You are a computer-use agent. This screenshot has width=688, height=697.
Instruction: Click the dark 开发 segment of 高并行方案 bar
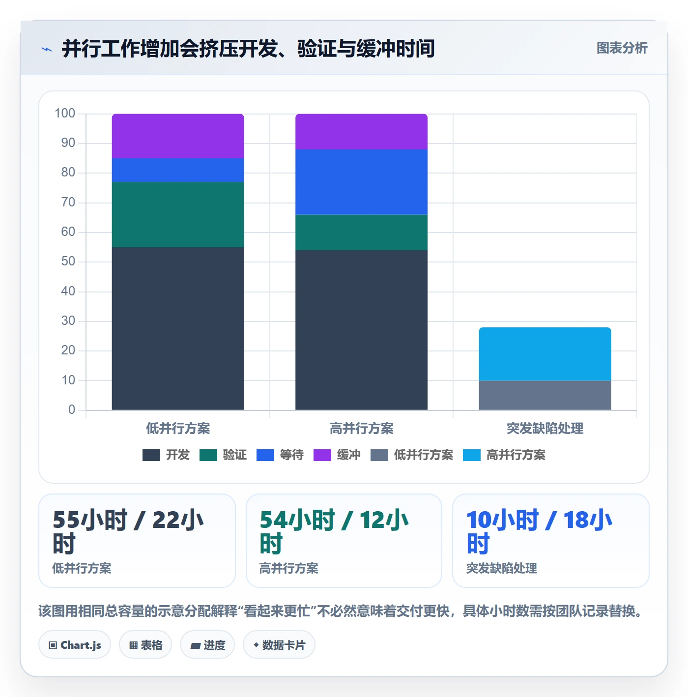pyautogui.click(x=361, y=330)
